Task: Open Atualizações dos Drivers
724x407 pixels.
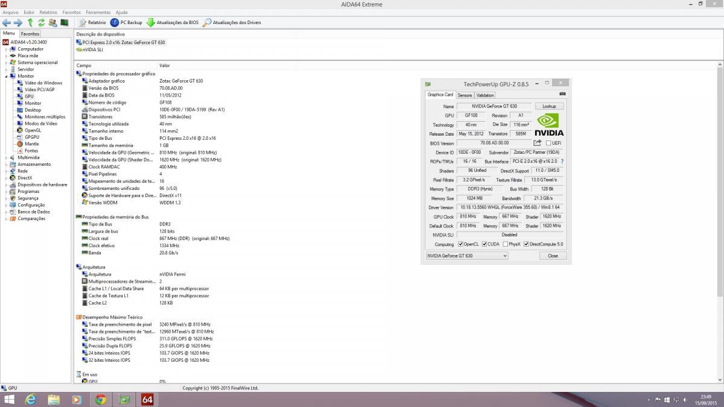Action: [x=232, y=22]
